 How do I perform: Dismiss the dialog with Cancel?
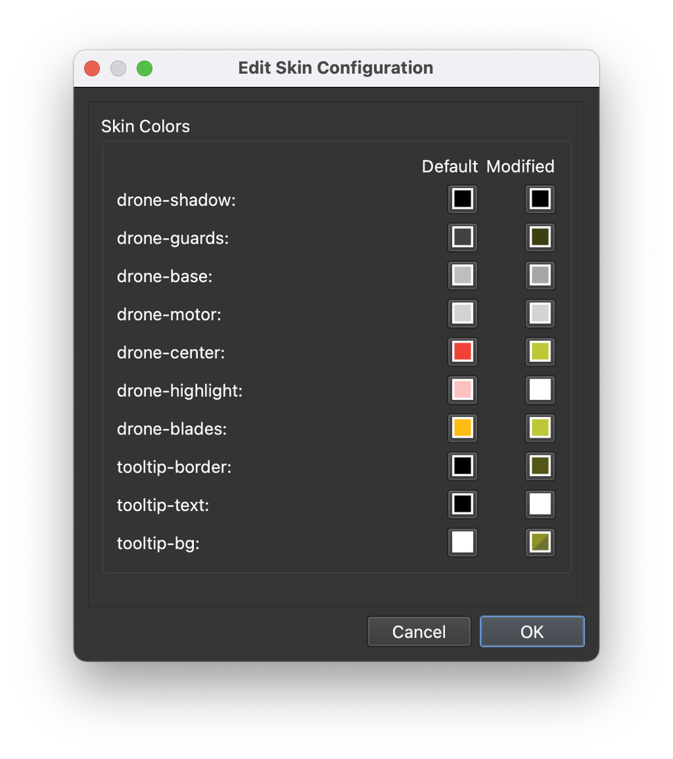(x=419, y=631)
